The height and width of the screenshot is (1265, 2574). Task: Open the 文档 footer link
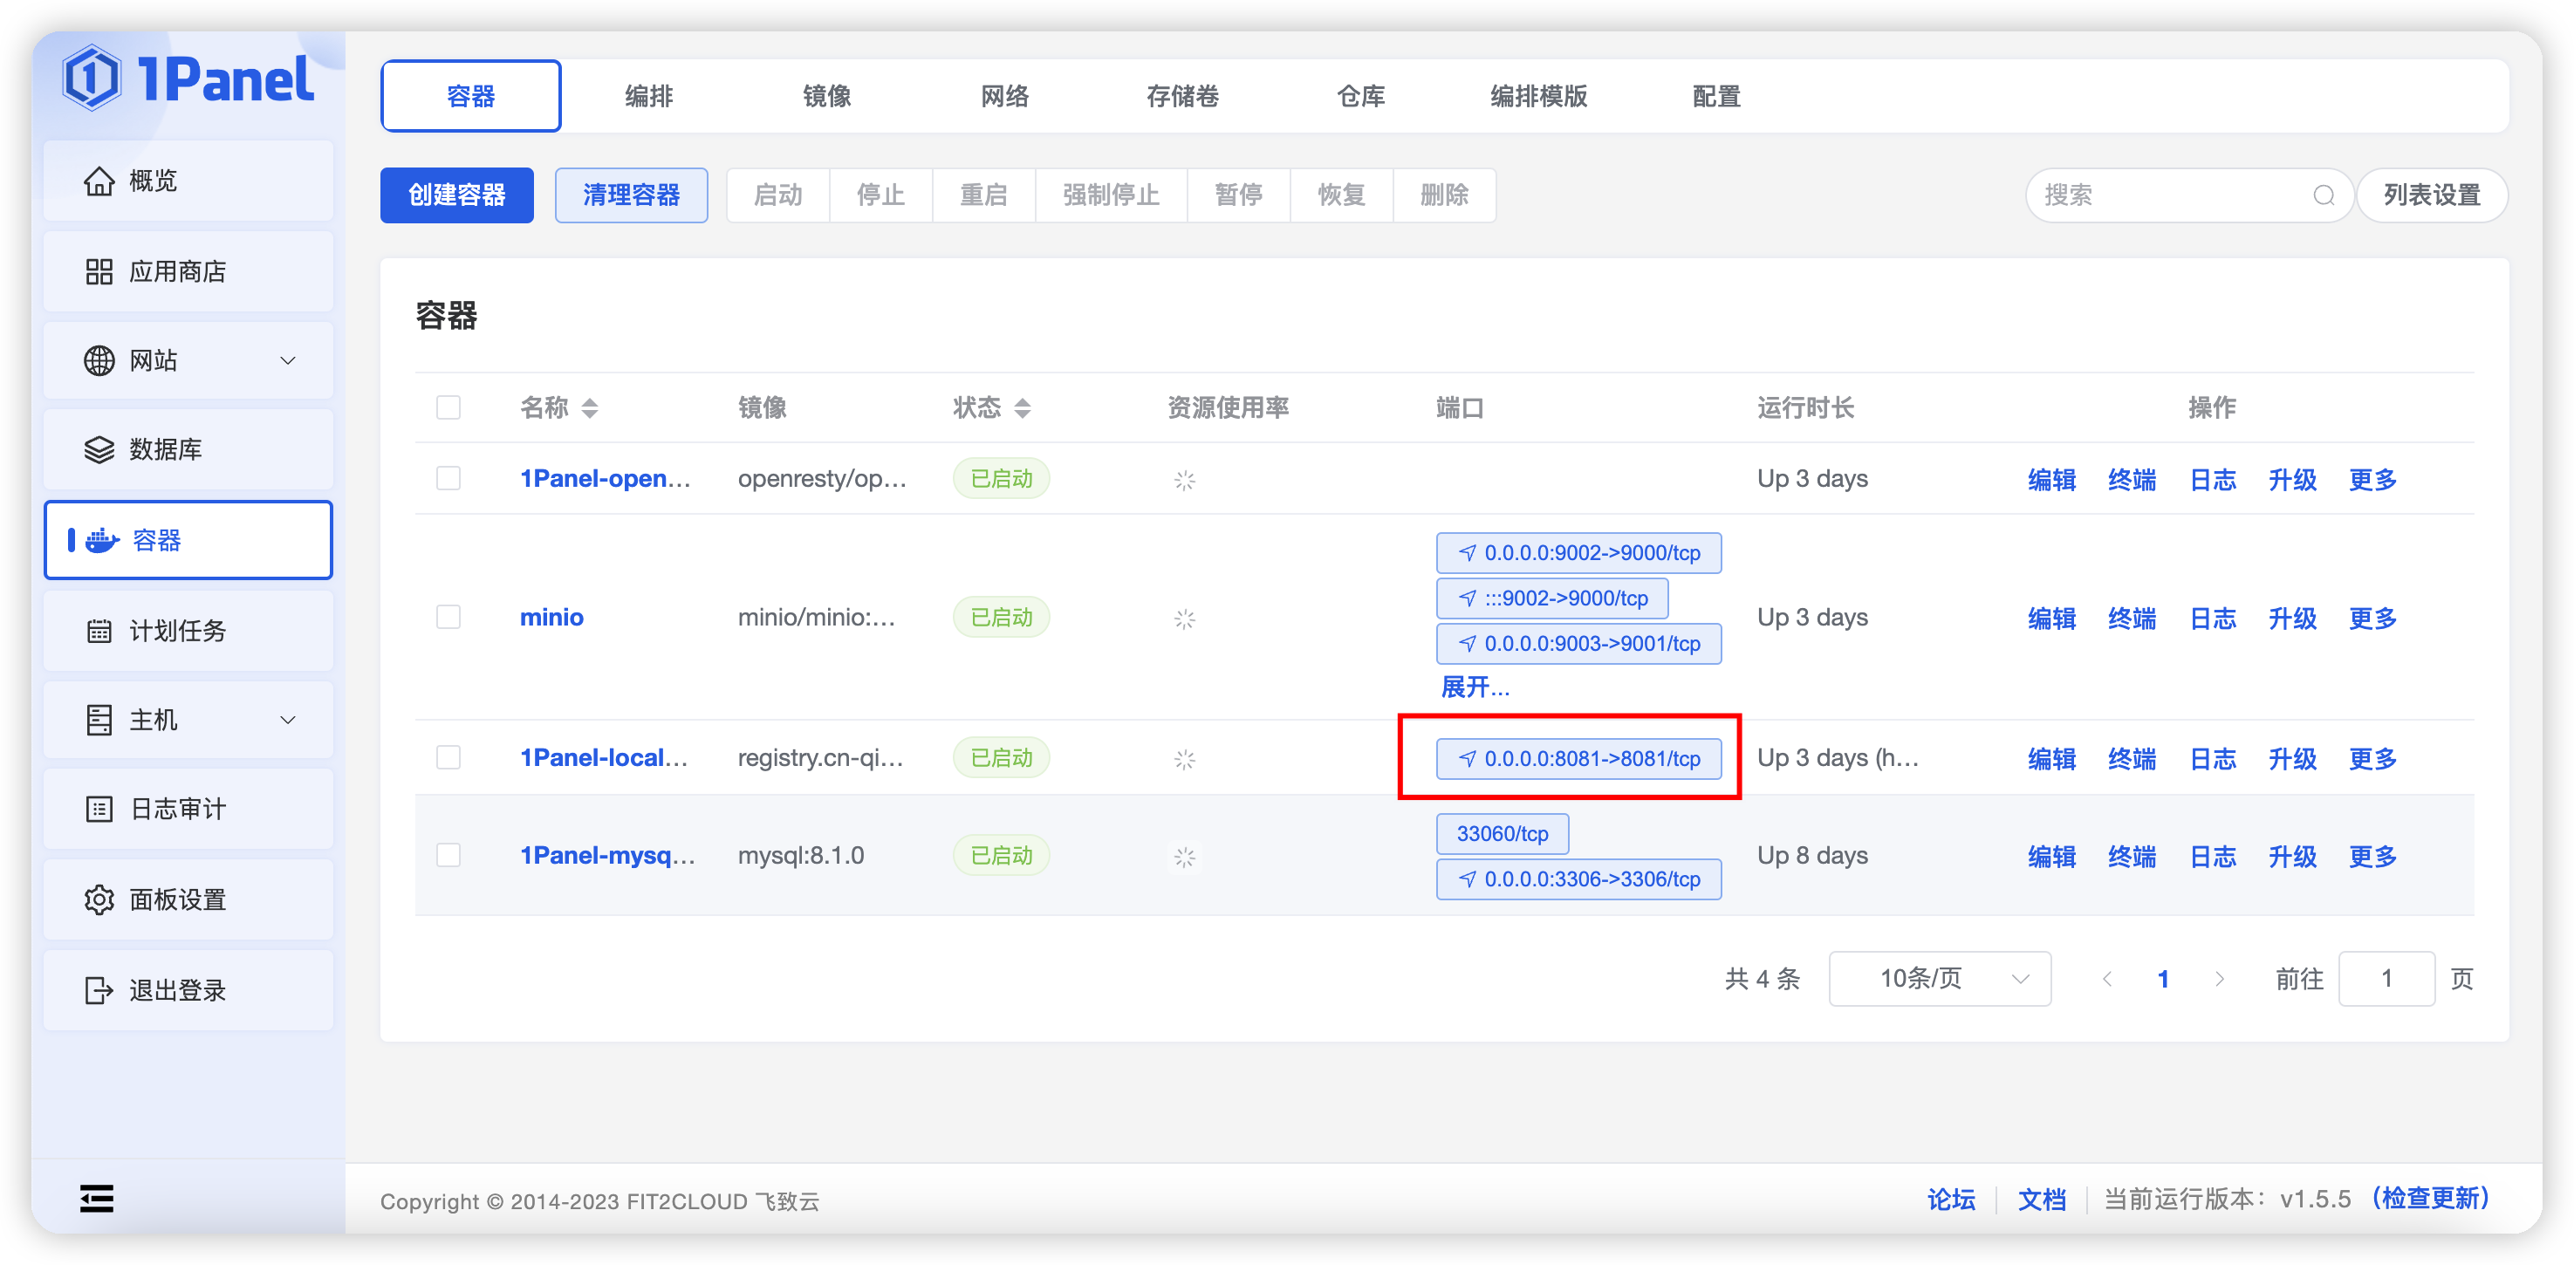2042,1199
